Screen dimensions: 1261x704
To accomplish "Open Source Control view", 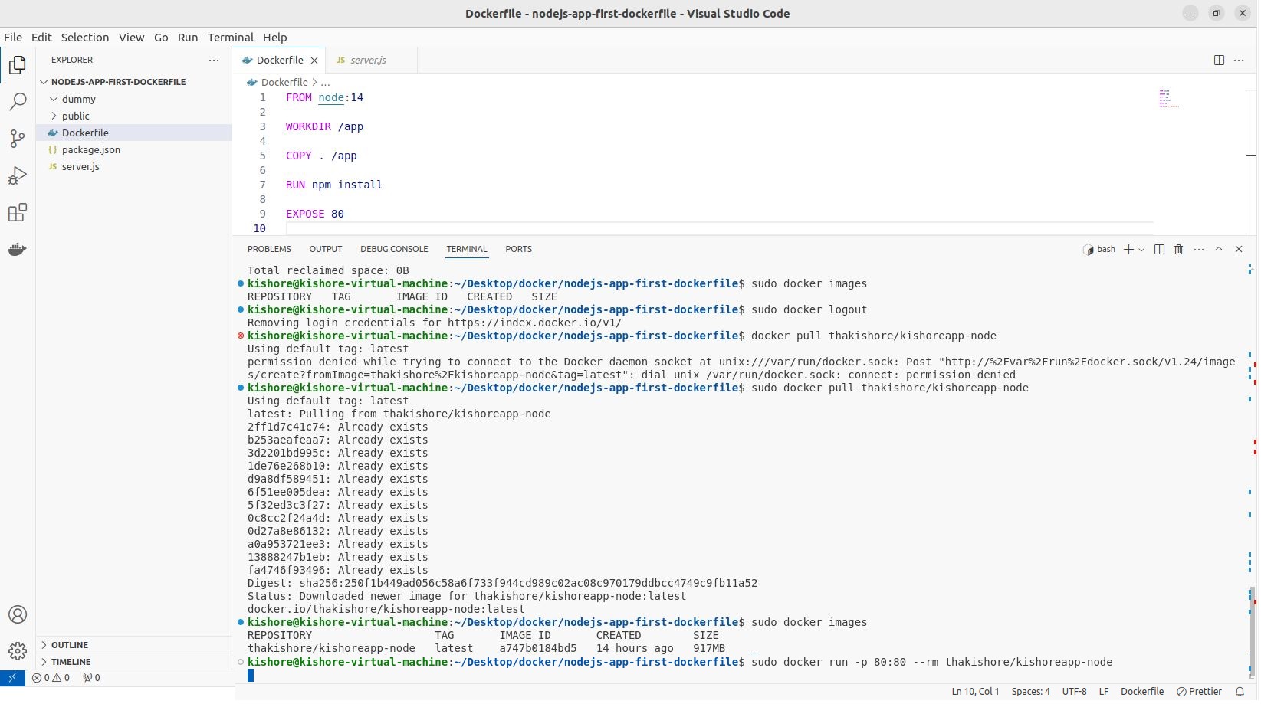I will (17, 139).
